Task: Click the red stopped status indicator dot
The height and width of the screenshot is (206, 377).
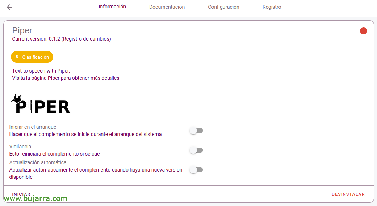Action: point(363,31)
